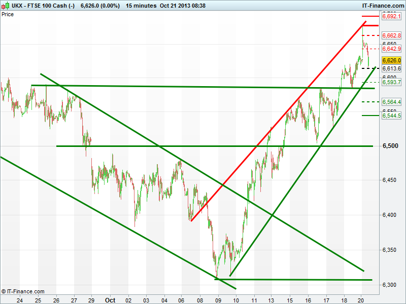The width and height of the screenshot is (406, 304).
Task: Click the 6,500 price axis value
Action: point(390,146)
